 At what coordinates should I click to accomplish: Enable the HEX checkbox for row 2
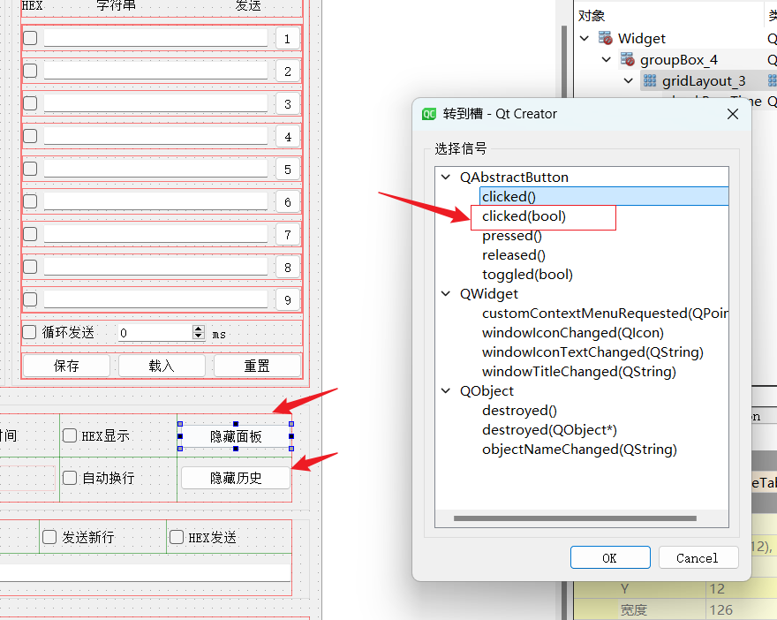pyautogui.click(x=30, y=71)
